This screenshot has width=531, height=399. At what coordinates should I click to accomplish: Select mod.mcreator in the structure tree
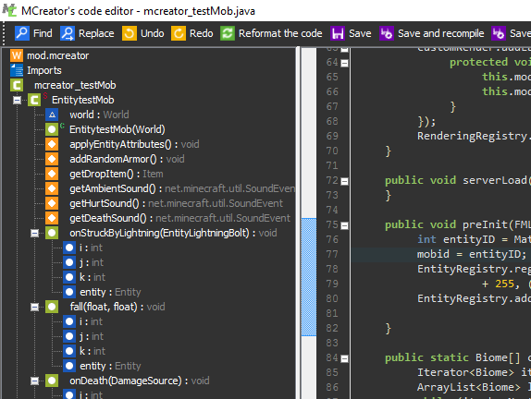point(58,55)
